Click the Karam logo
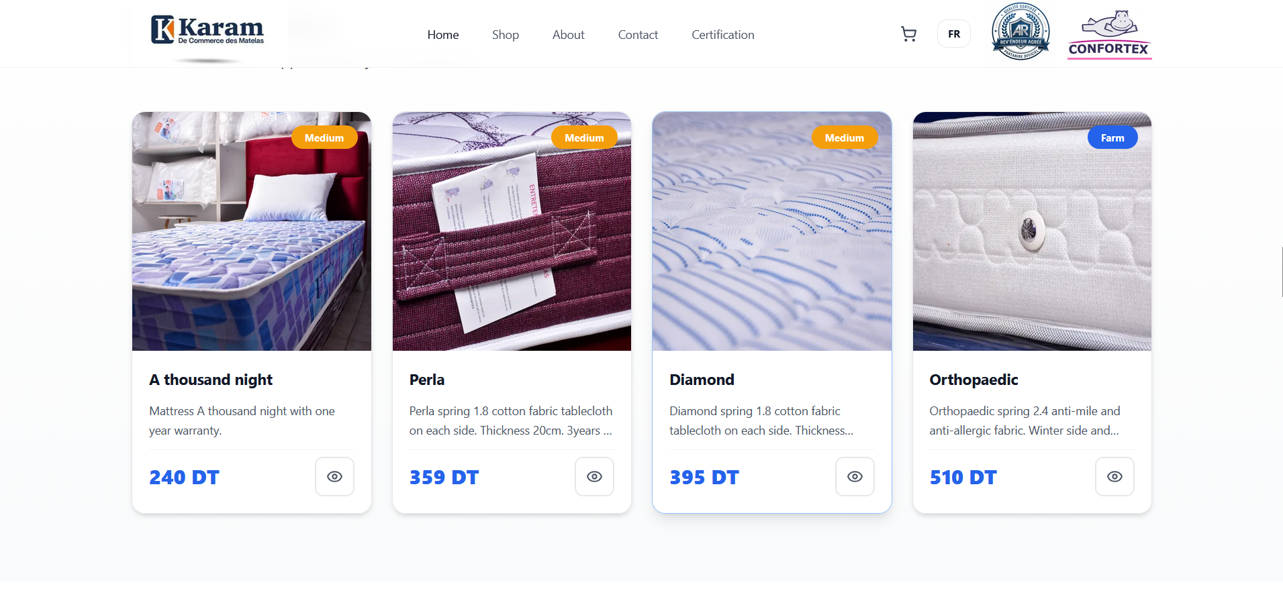1283x609 pixels. pos(207,30)
